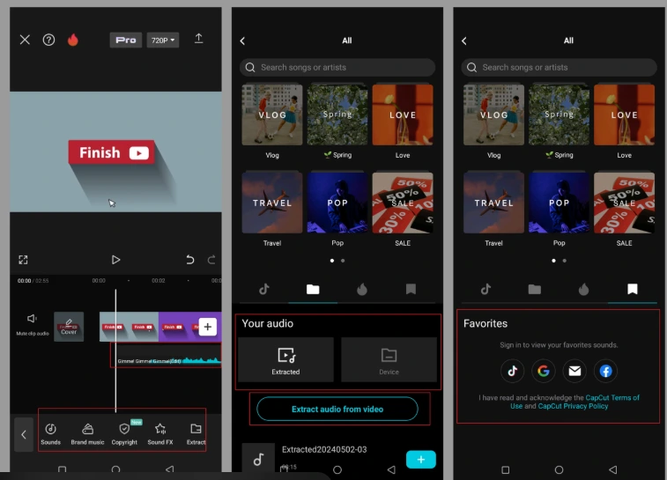Open the help question mark icon
Image resolution: width=667 pixels, height=480 pixels.
(49, 40)
